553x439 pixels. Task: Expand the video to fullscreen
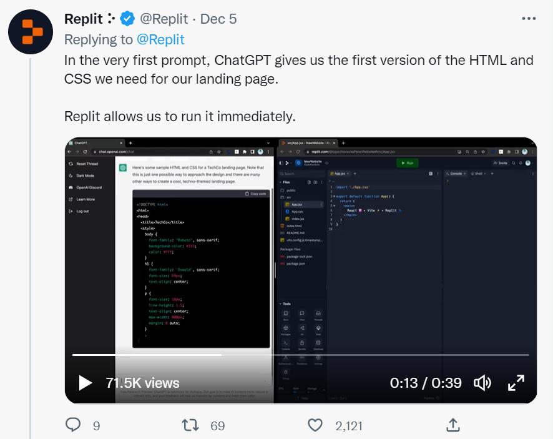tap(516, 383)
